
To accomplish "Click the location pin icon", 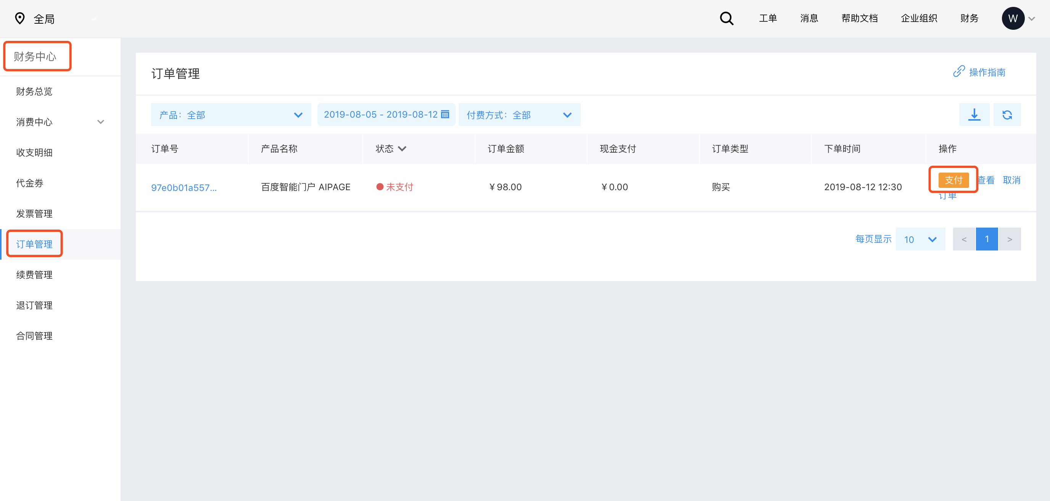I will pos(19,18).
